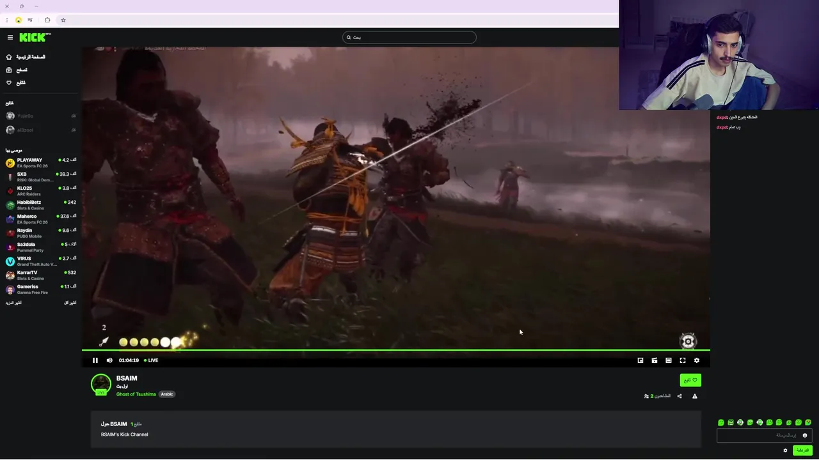819x460 pixels.
Task: Pause the live stream
Action: (x=95, y=360)
